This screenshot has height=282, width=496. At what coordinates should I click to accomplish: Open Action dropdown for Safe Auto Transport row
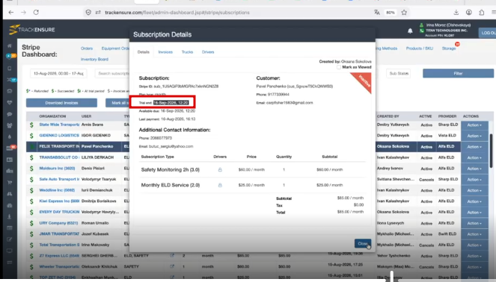point(474,180)
